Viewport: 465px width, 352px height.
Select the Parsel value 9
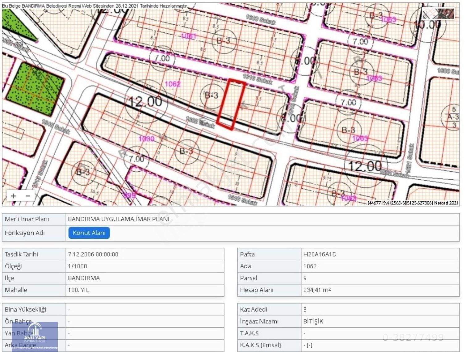305,278
